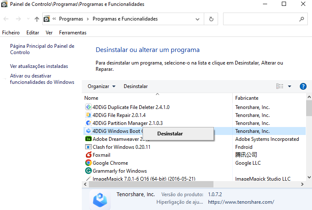
Task: Go forward with the right arrow
Action: 18,19
